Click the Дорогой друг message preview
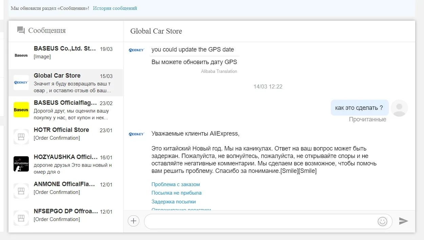This screenshot has height=240, width=424. 71,114
